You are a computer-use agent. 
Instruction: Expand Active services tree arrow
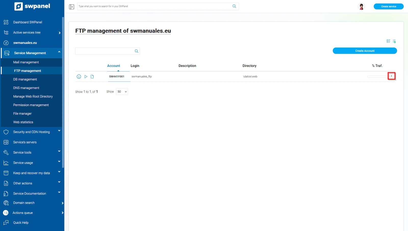(x=59, y=33)
